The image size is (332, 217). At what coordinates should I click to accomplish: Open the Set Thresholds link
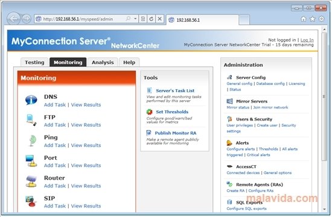point(172,112)
